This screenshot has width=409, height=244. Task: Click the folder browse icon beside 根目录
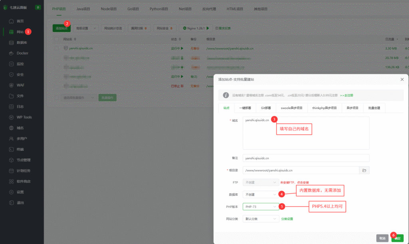(x=364, y=170)
